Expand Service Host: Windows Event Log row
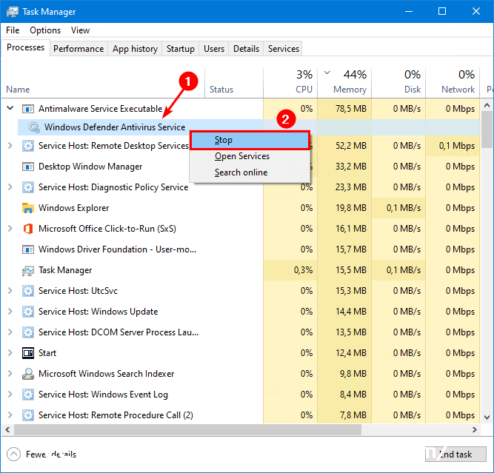The width and height of the screenshot is (494, 473). tap(10, 395)
